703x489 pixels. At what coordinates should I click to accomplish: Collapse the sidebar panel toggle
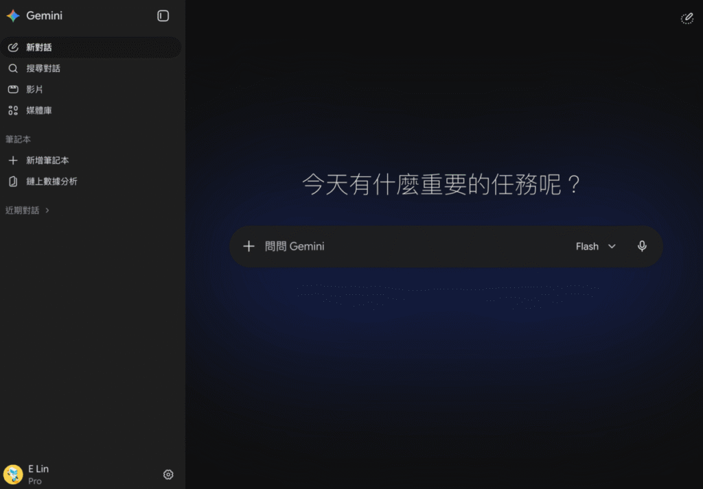tap(163, 16)
